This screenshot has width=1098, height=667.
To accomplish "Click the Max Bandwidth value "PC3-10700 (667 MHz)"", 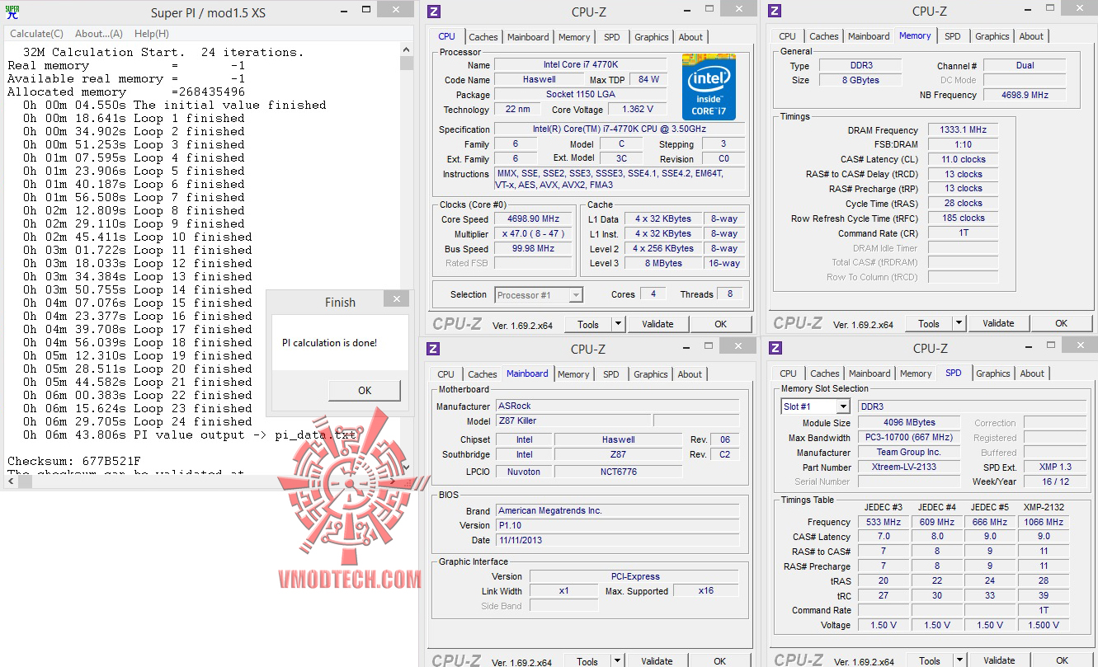I will point(909,437).
